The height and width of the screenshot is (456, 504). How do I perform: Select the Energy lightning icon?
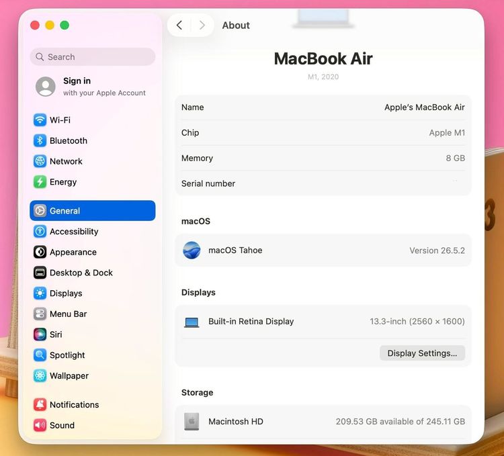tap(40, 182)
